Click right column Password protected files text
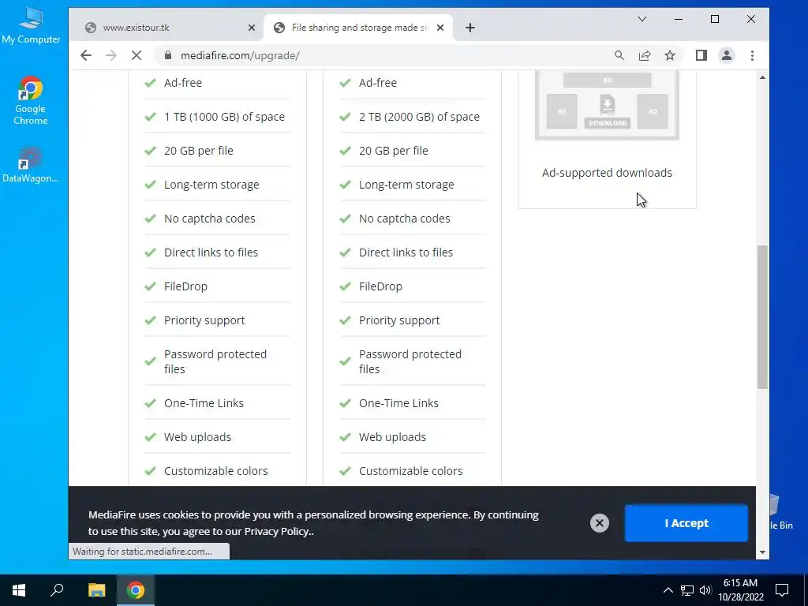Viewport: 808px width, 606px height. (410, 361)
